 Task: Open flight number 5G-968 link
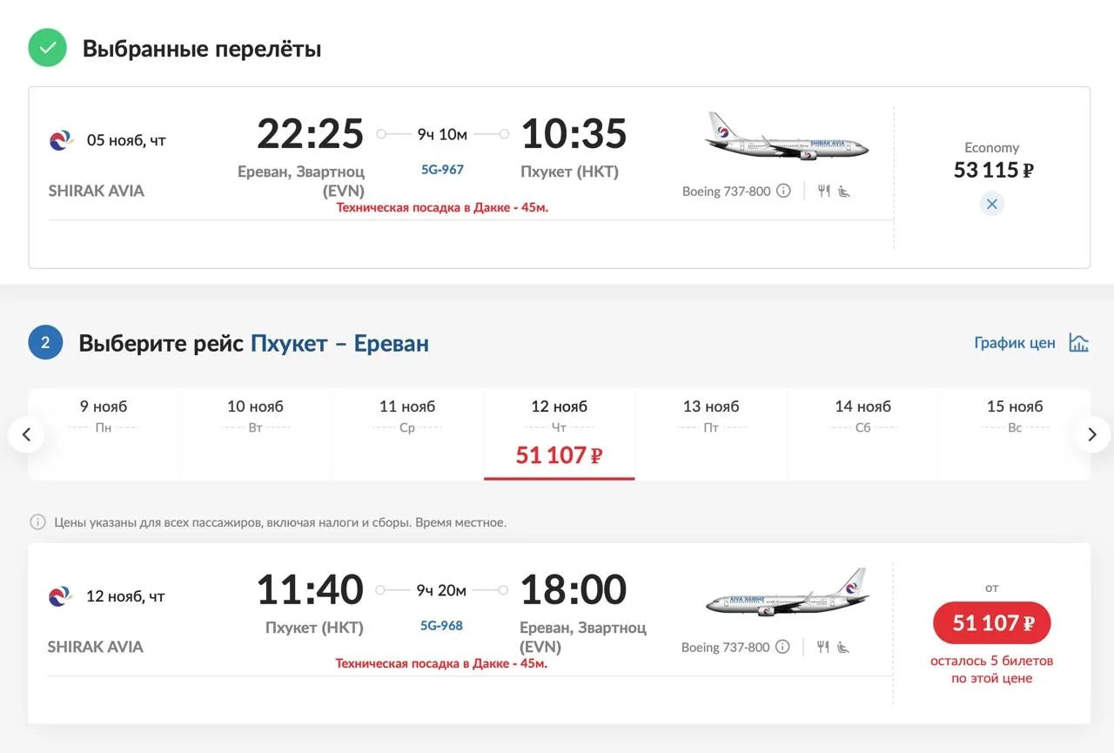click(441, 626)
